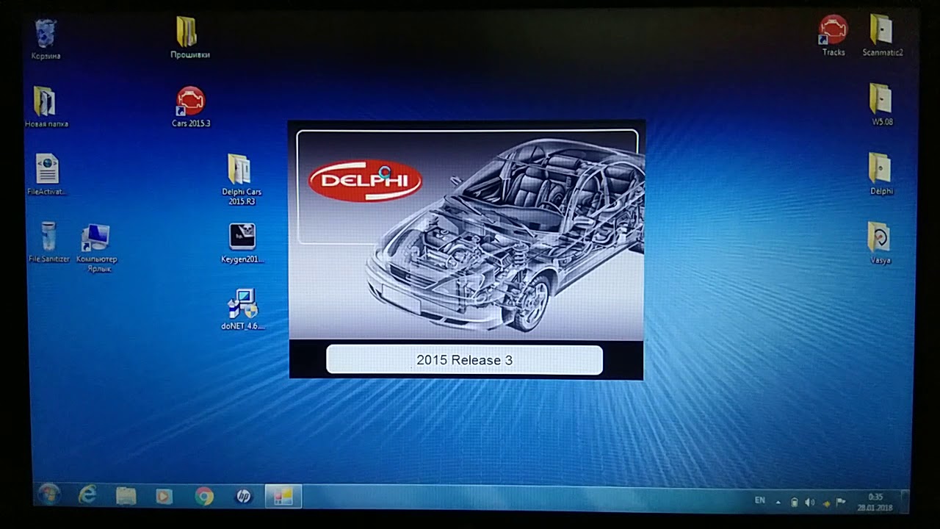This screenshot has width=940, height=529.
Task: Click the yellow network tray icon
Action: (826, 503)
